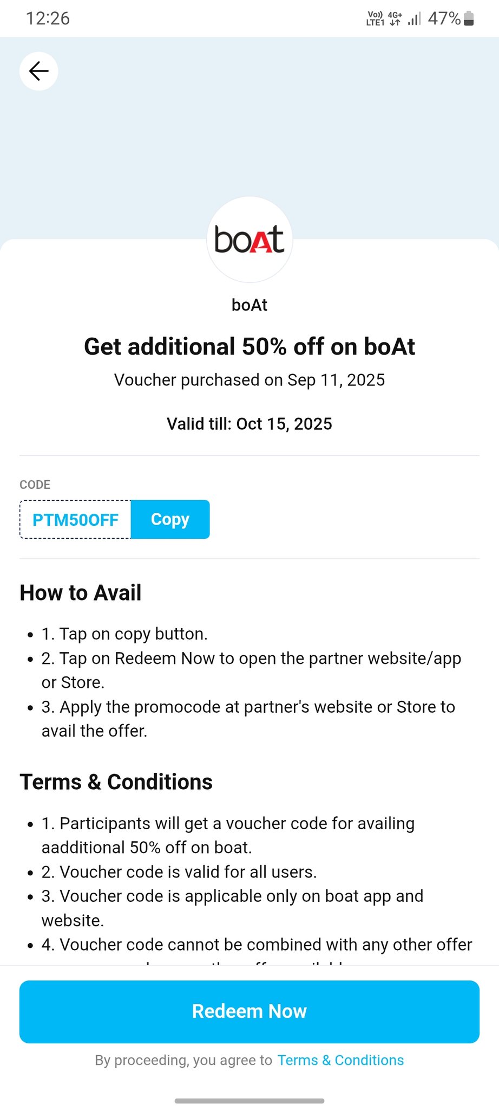Viewport: 499px width, 1110px height.
Task: Tap the battery icon in status bar
Action: pos(469,19)
